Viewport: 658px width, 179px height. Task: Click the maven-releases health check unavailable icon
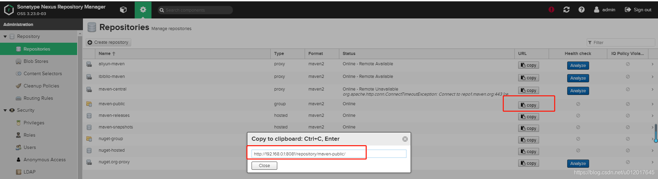578,116
